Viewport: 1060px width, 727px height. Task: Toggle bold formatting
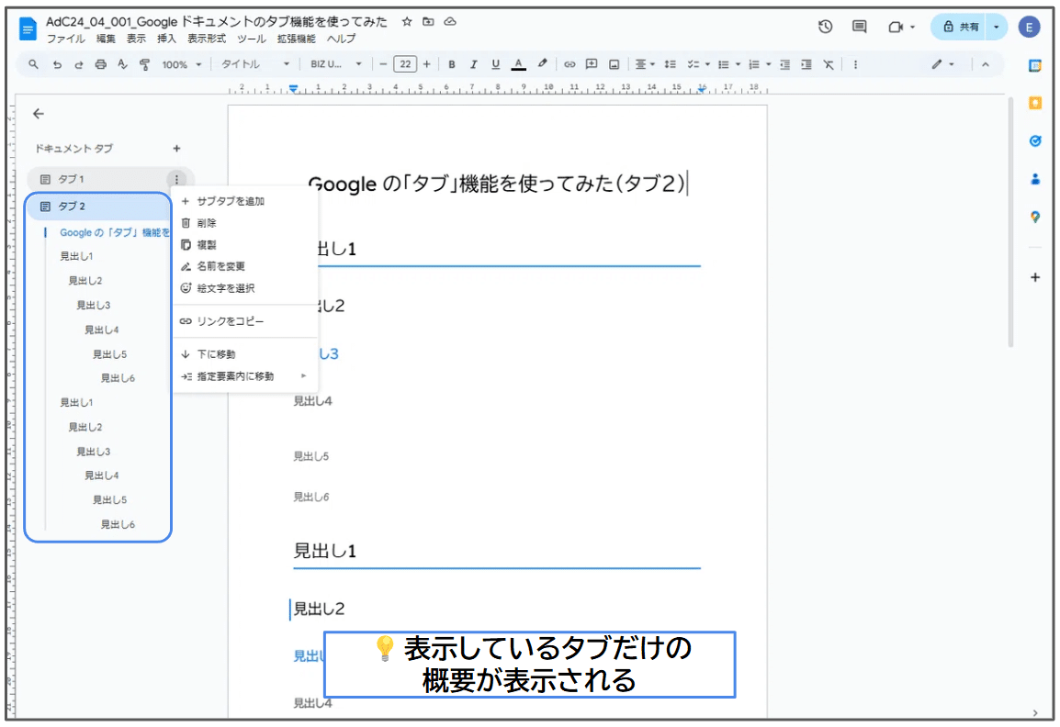(451, 63)
